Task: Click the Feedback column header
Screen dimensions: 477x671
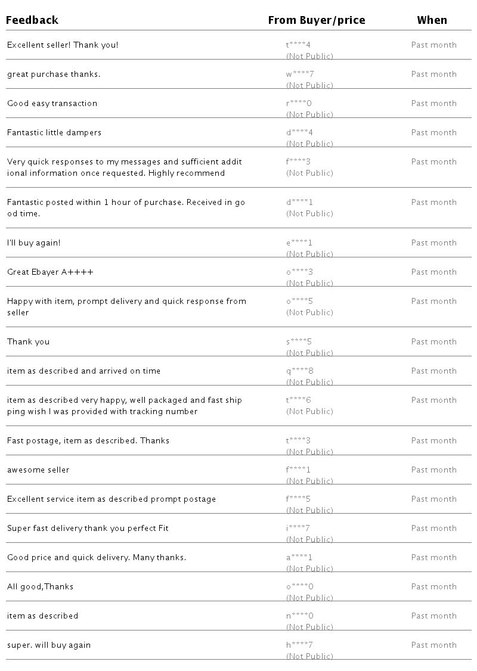Action: (32, 20)
